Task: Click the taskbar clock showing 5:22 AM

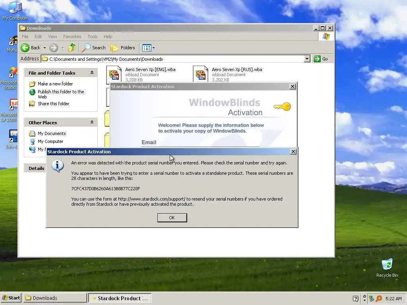Action: click(393, 299)
